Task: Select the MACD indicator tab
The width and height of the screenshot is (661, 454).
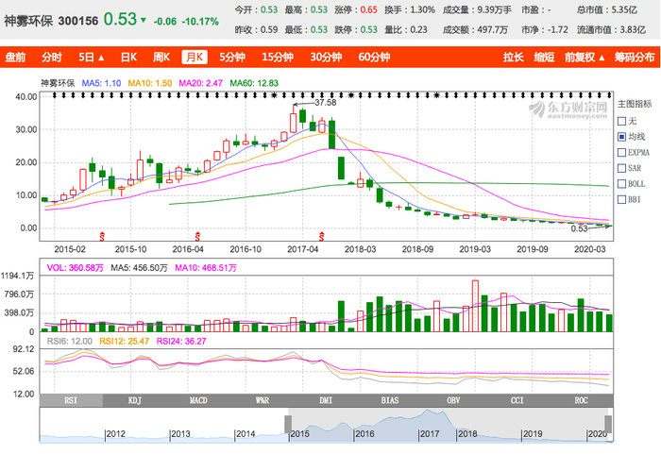Action: pyautogui.click(x=198, y=400)
